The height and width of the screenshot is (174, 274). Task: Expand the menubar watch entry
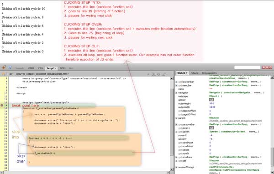pos(176,86)
